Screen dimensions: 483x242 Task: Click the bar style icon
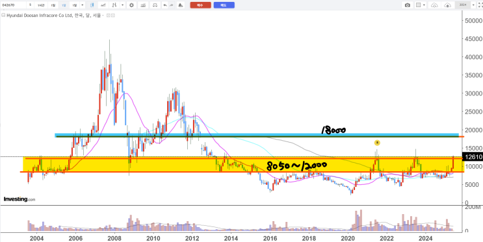tap(114, 5)
